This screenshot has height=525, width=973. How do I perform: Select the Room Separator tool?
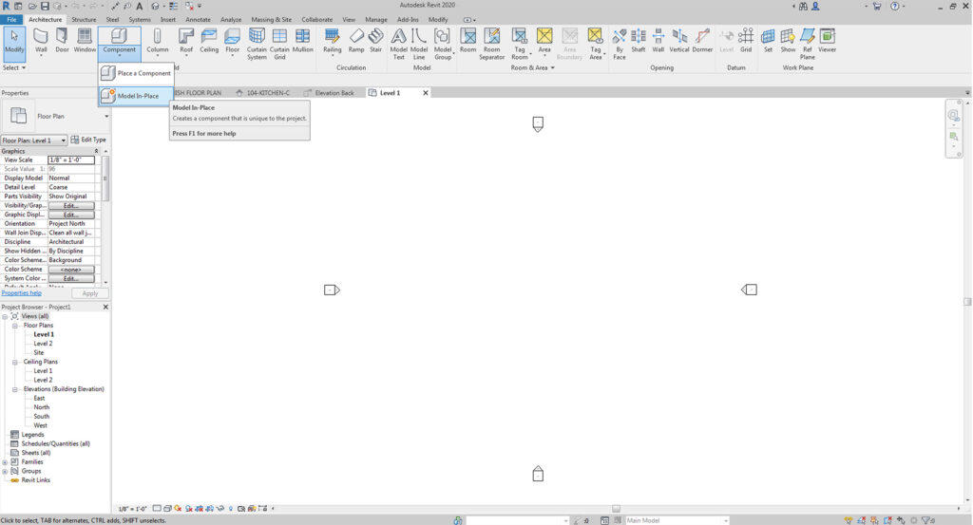[x=491, y=44]
